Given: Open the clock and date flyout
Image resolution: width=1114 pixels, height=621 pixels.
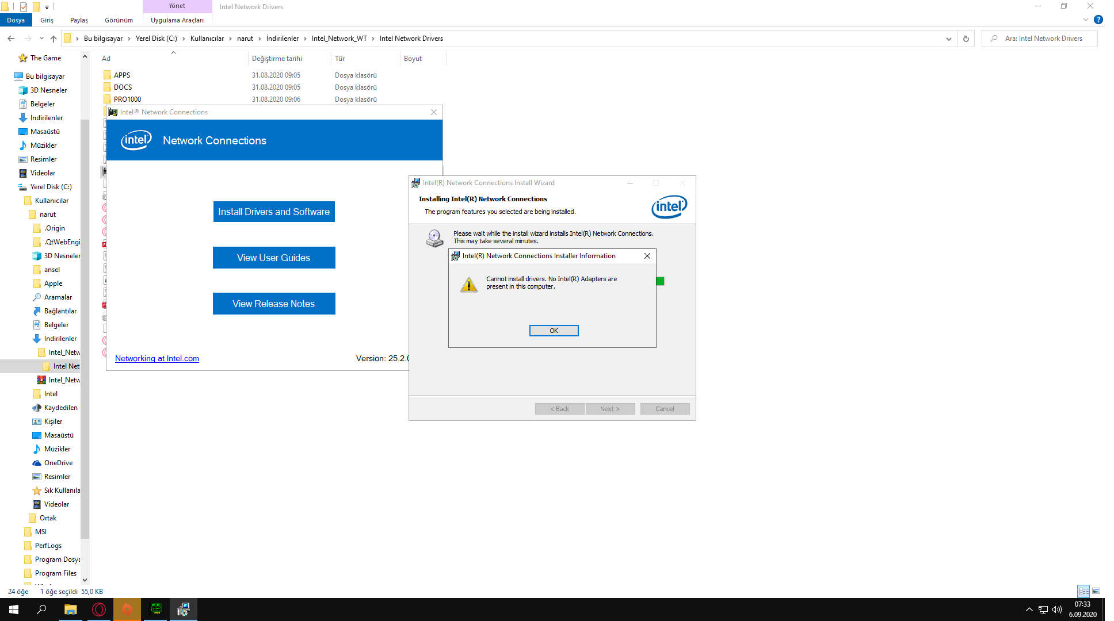Looking at the screenshot, I should 1083,609.
